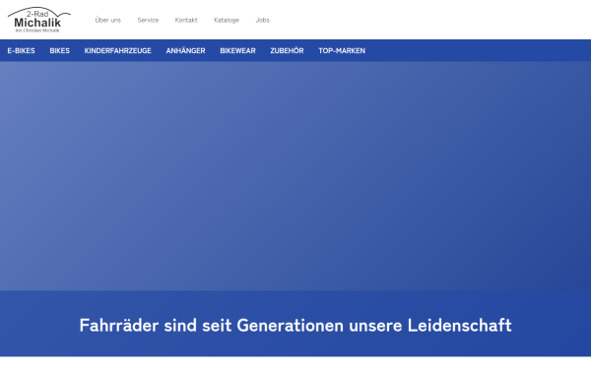Select the BIKES category
This screenshot has height=369, width=591.
tap(59, 50)
